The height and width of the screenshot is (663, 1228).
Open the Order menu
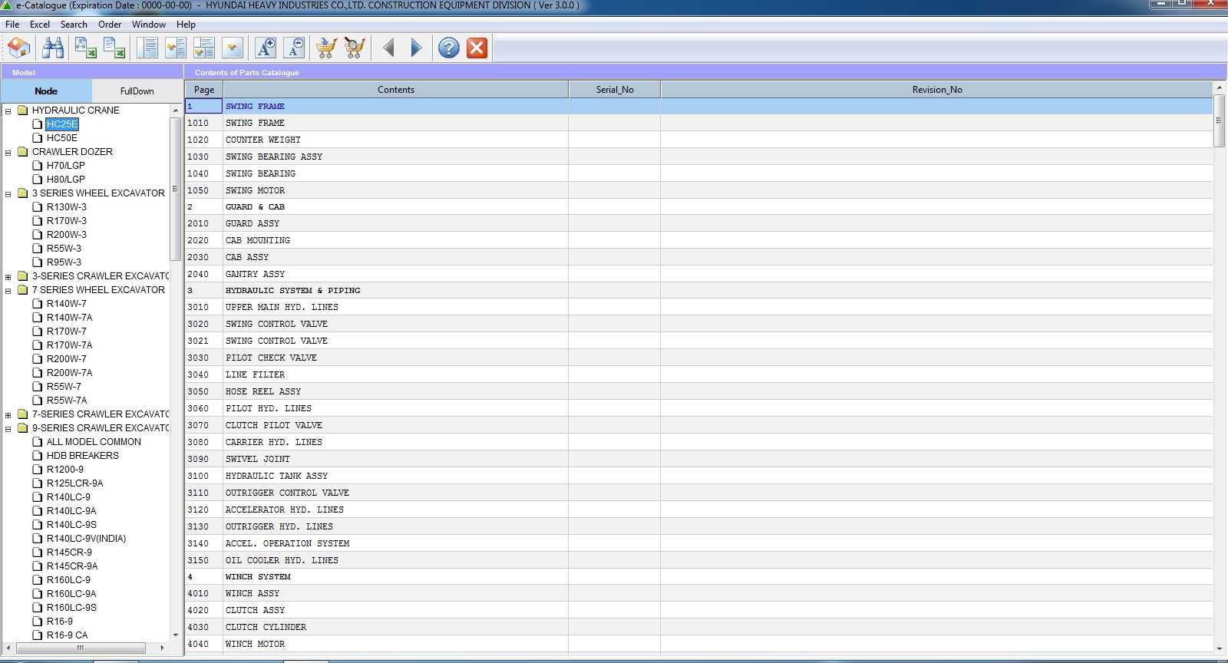(x=110, y=25)
